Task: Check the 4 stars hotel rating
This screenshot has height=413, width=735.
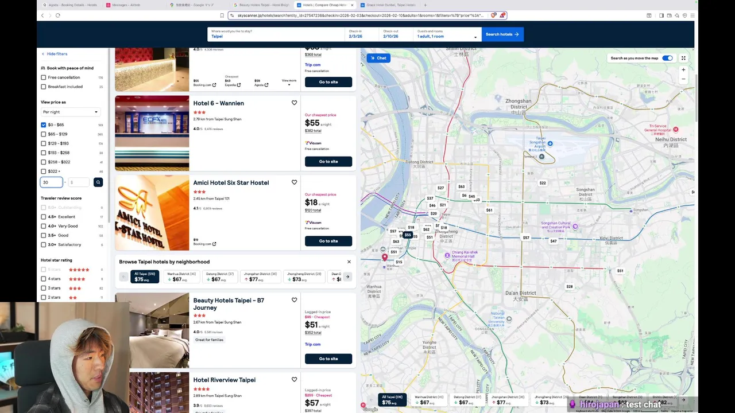Action: pyautogui.click(x=44, y=279)
